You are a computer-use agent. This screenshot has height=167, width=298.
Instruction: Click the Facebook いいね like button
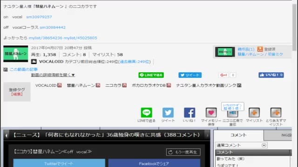pos(271,75)
